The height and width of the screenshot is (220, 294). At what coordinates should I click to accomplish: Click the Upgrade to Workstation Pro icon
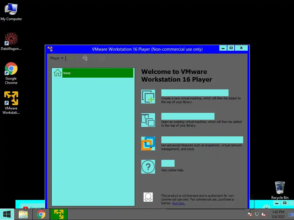coord(148,144)
